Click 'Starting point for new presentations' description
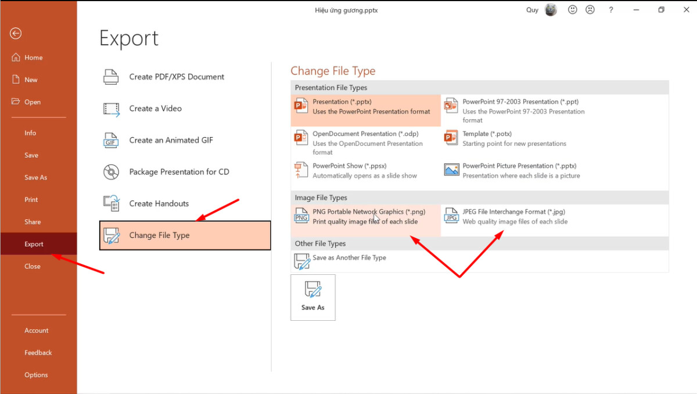Viewport: 697px width, 394px height. pos(515,144)
